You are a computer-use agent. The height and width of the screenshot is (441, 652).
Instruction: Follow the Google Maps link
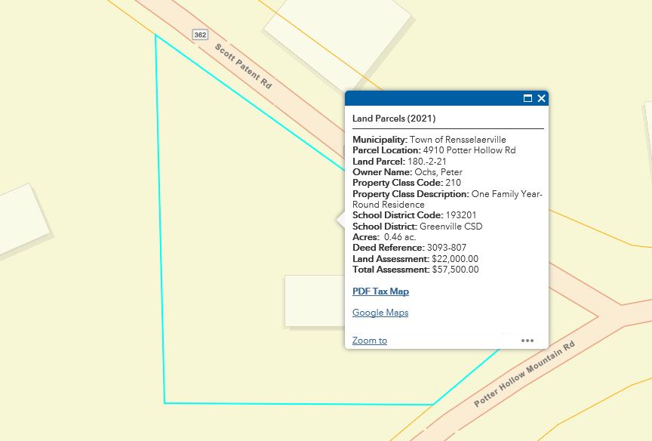pyautogui.click(x=380, y=313)
